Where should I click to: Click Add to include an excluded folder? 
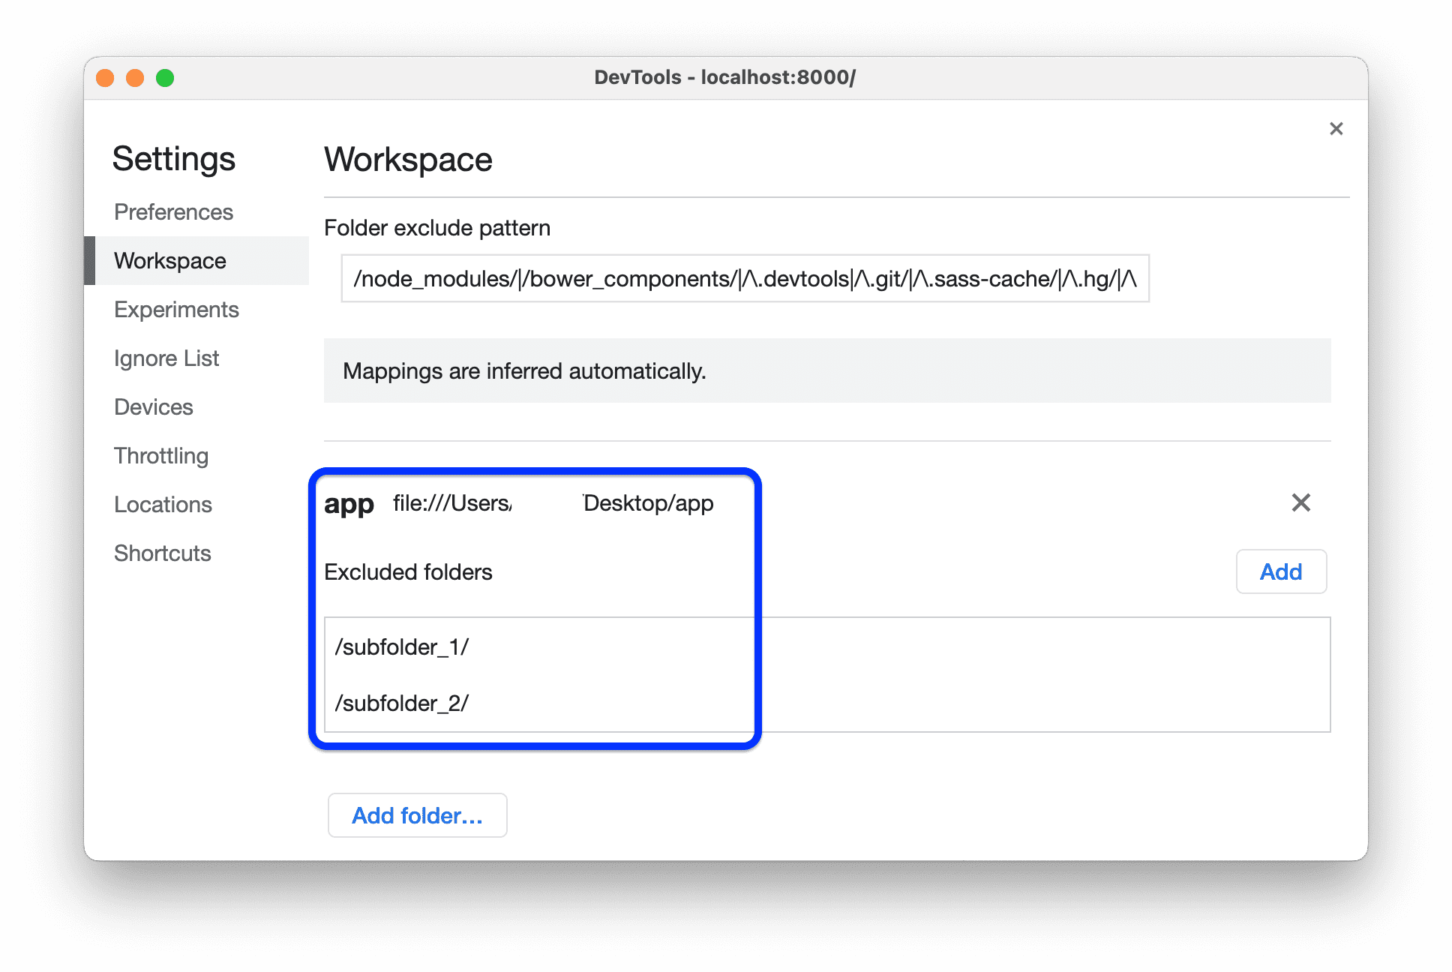point(1282,571)
